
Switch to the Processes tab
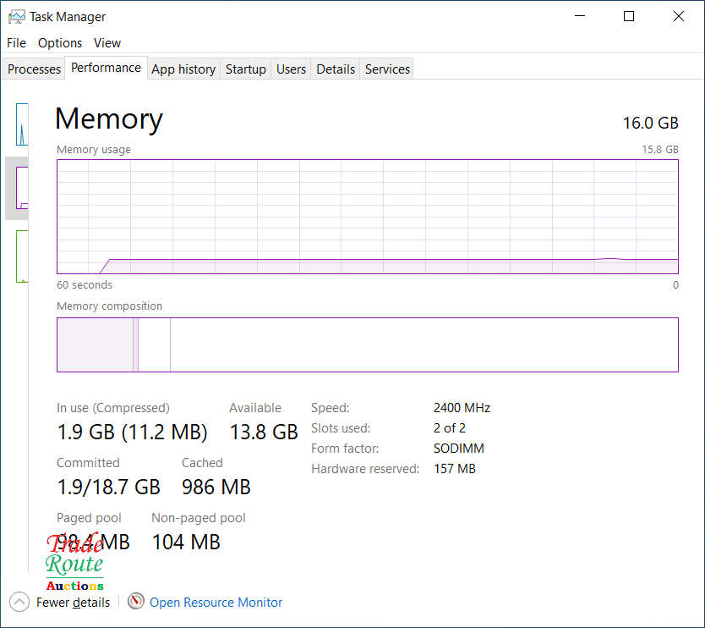(35, 69)
